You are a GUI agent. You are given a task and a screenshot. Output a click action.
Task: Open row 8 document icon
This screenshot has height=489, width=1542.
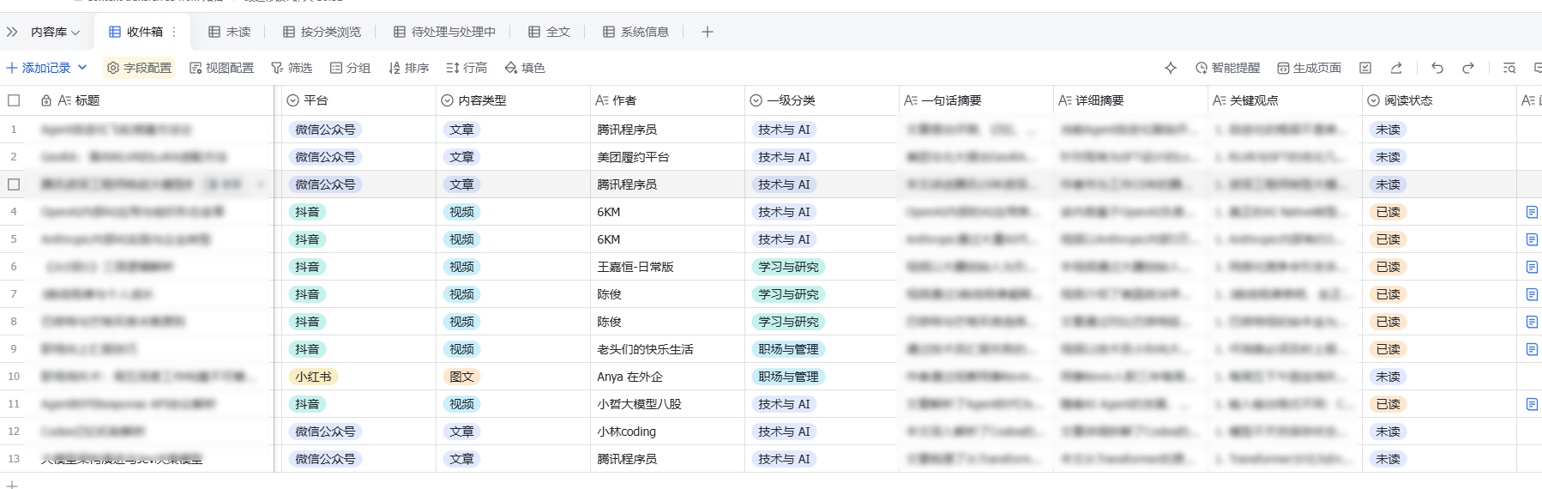(x=1532, y=322)
